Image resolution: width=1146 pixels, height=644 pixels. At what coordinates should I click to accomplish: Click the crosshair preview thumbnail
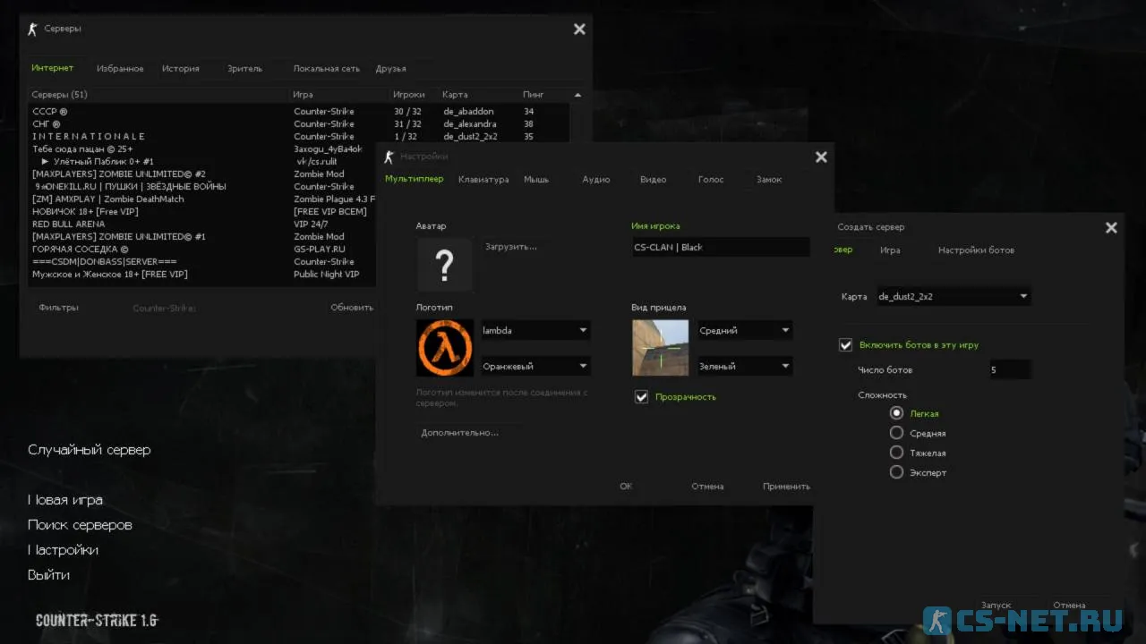point(661,348)
